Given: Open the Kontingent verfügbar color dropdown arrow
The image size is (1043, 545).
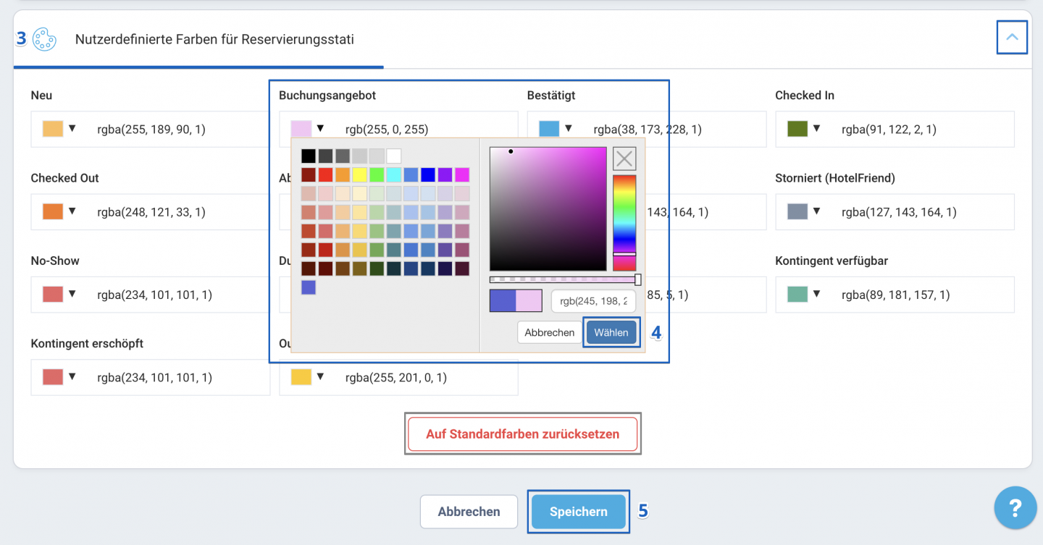Looking at the screenshot, I should (x=816, y=294).
